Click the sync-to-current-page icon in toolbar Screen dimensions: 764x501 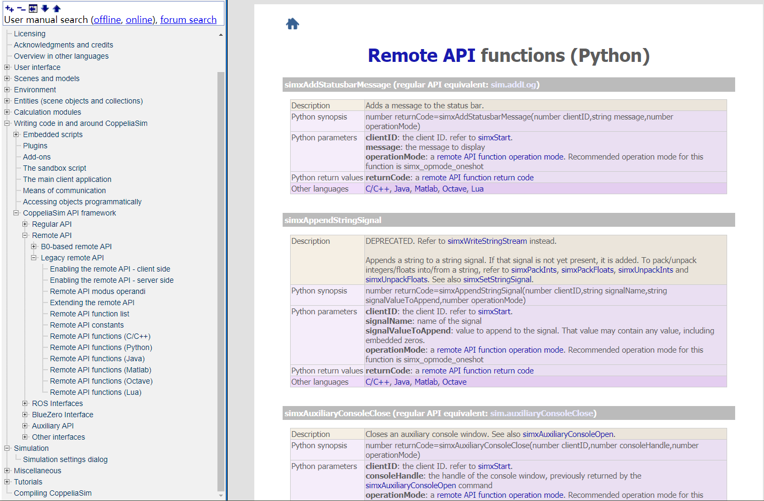click(x=33, y=9)
